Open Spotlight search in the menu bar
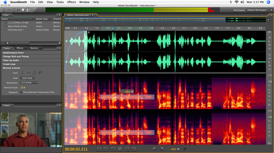274x153 pixels. pyautogui.click(x=269, y=2)
